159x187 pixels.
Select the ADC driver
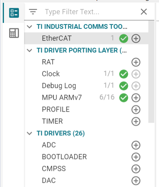click(49, 145)
